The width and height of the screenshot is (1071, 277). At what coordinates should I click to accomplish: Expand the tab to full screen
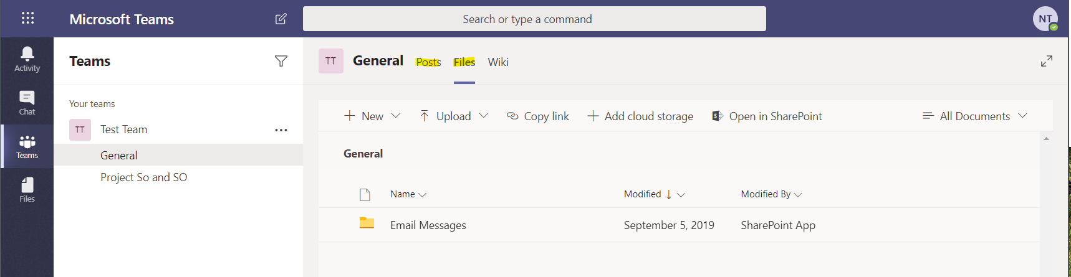[1047, 61]
